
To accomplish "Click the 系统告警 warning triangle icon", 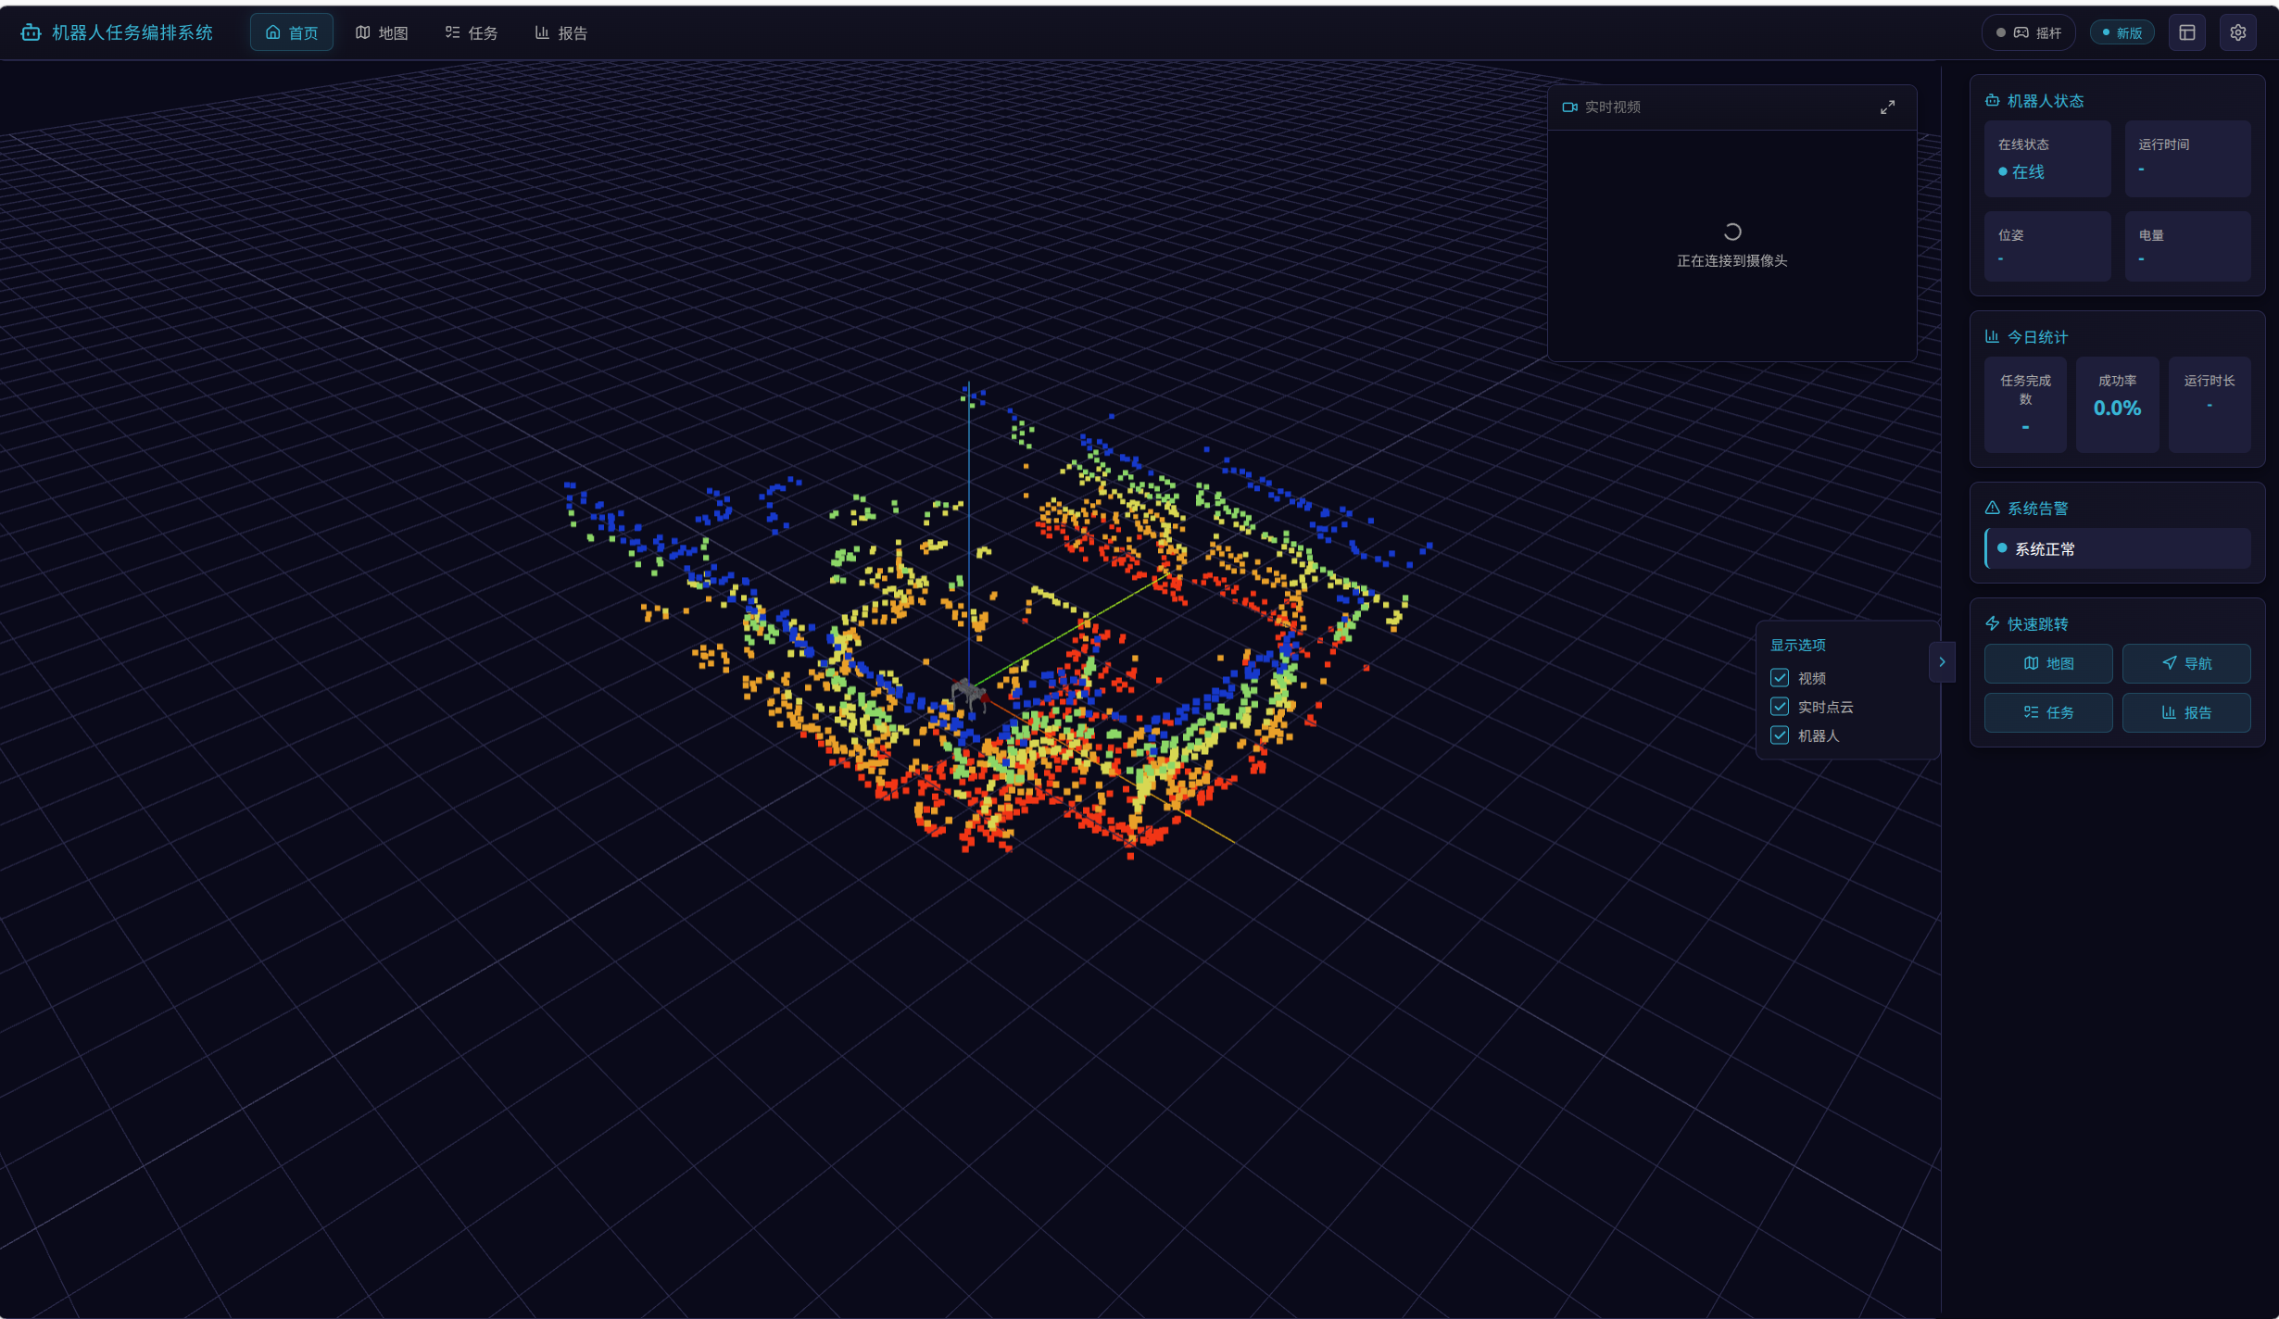I will 1992,509.
